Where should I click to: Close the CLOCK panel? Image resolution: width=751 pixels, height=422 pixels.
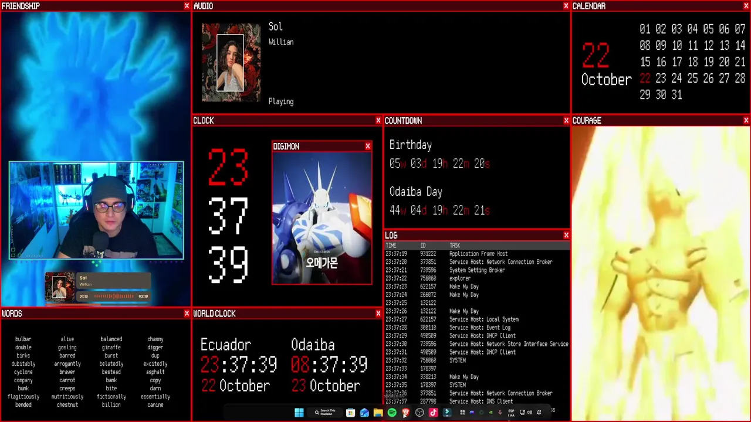click(x=378, y=121)
